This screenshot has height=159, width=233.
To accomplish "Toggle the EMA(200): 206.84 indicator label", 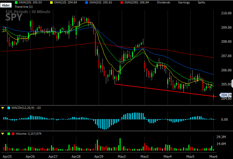I will point(137,2).
